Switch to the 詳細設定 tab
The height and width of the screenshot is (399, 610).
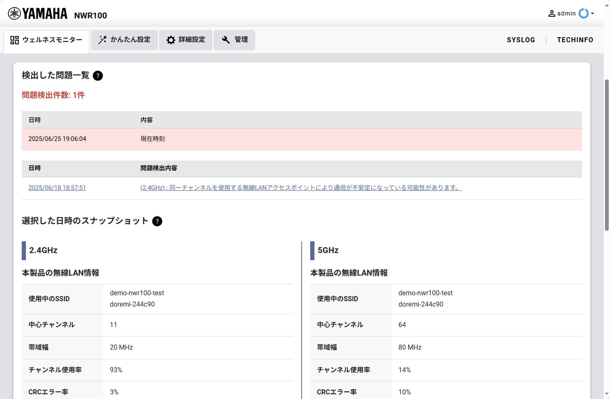[186, 40]
